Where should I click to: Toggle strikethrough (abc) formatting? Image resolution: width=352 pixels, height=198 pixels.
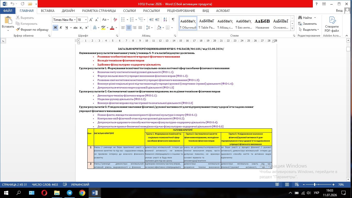[x=76, y=28]
